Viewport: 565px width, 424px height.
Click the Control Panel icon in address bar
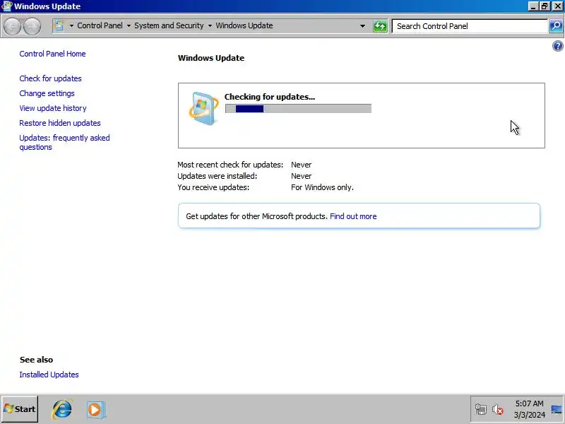(59, 25)
